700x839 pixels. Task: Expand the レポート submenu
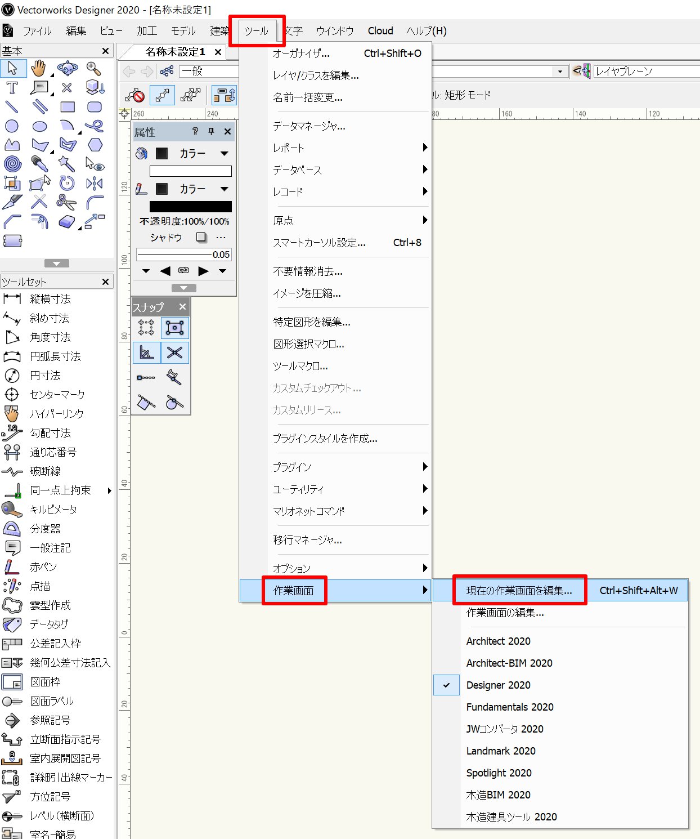335,148
